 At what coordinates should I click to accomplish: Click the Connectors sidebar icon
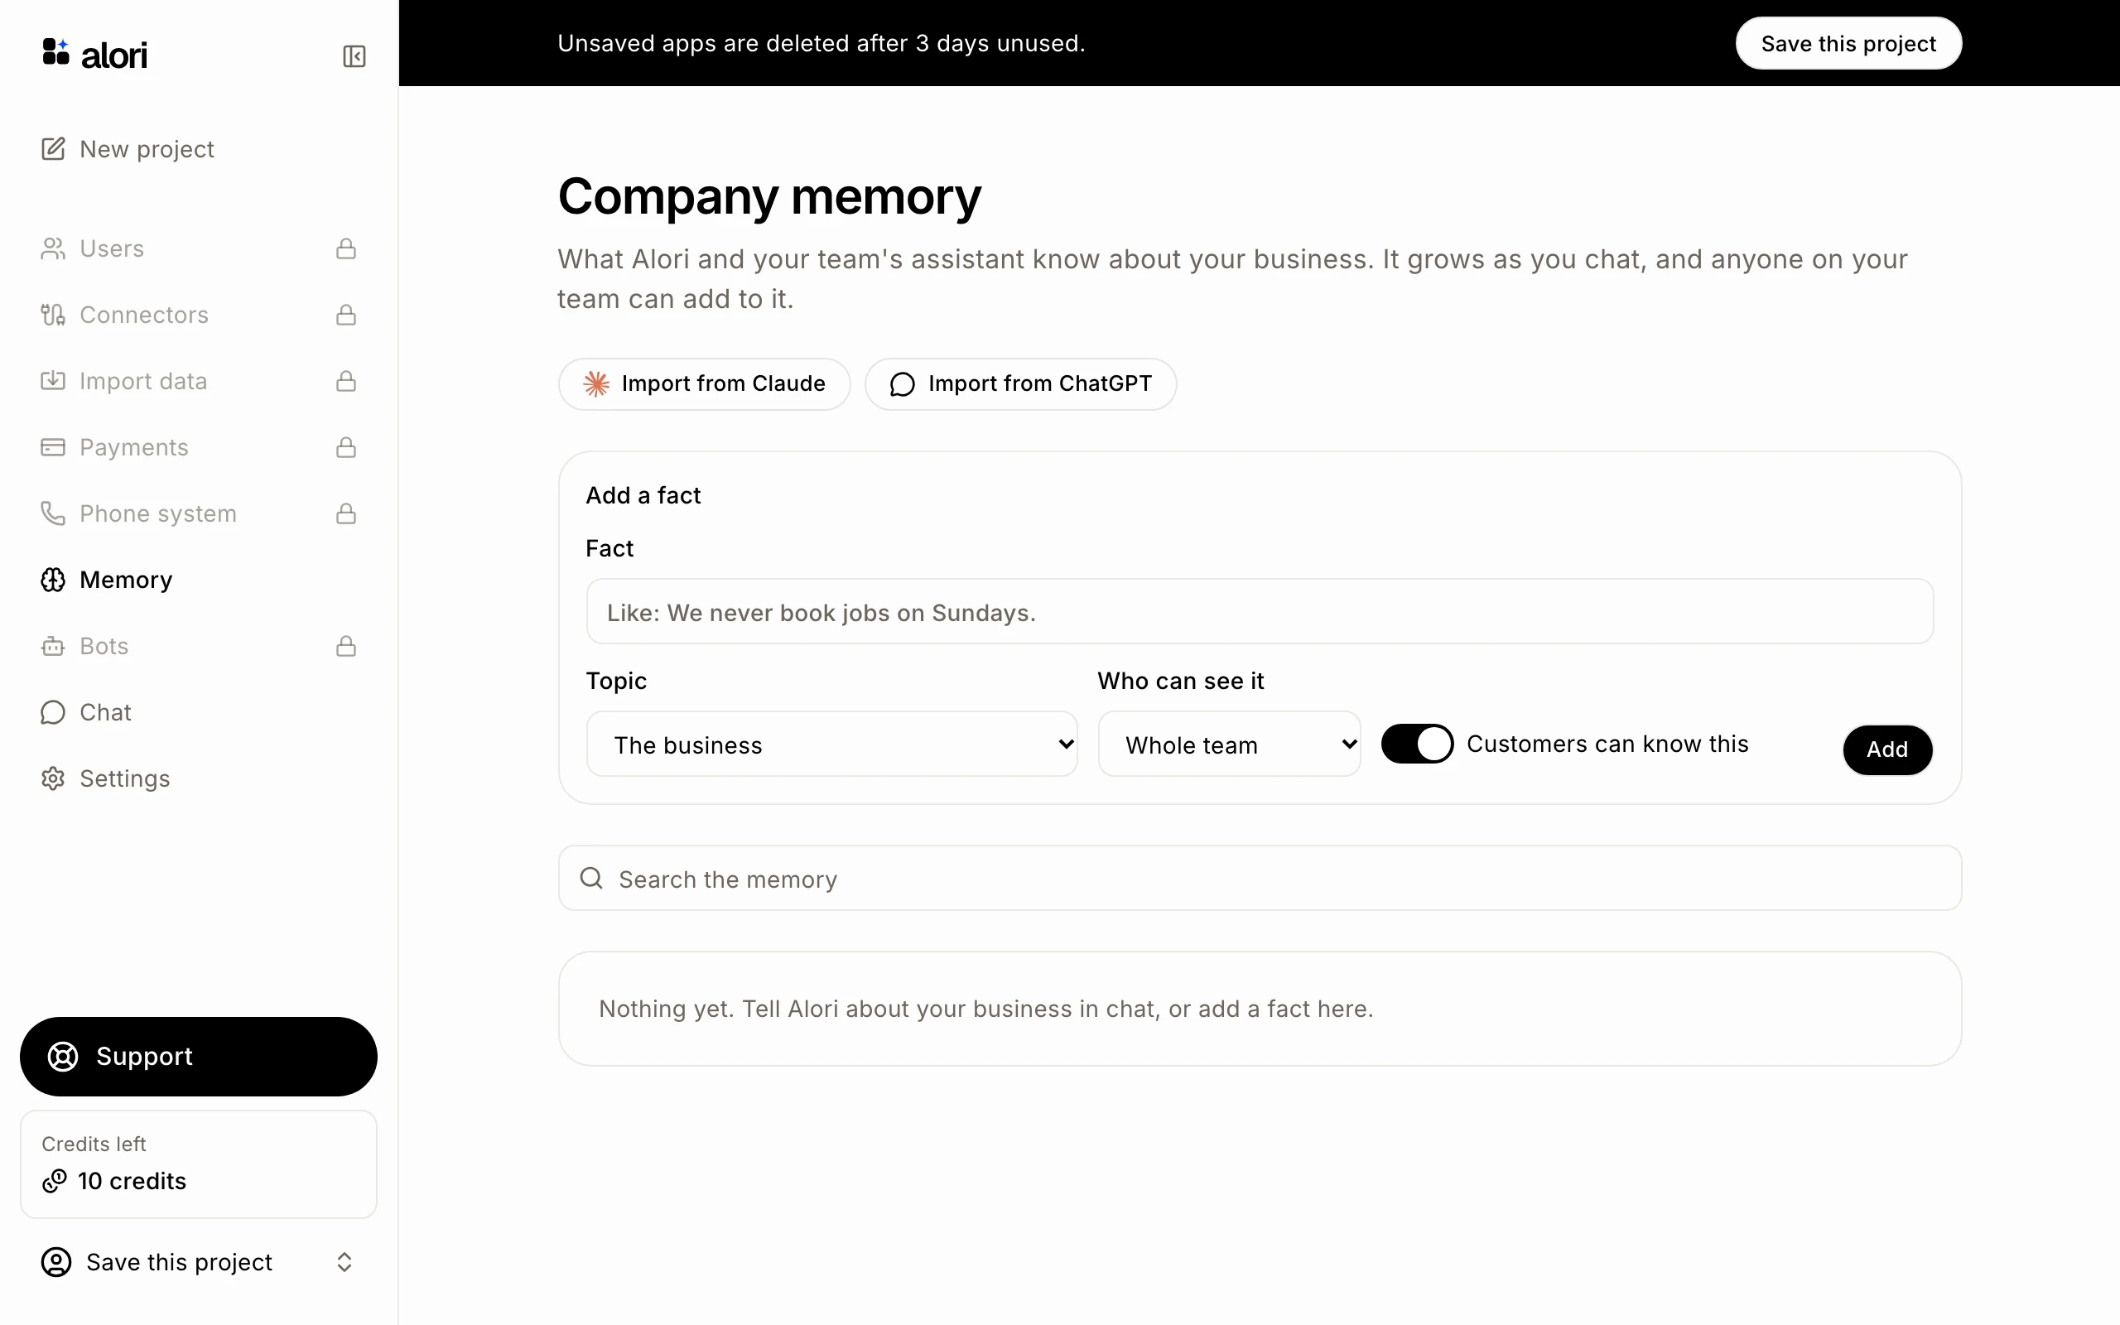(x=54, y=315)
